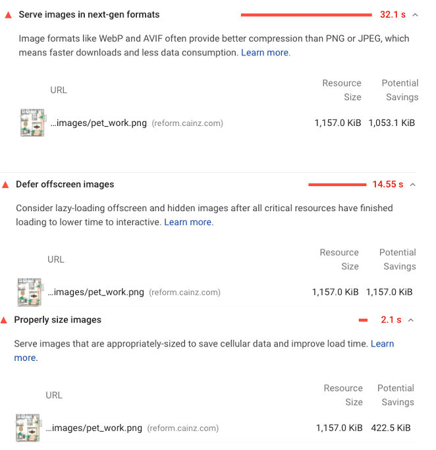Open pet_work.png URL in Defer offscreen images section
The width and height of the screenshot is (436, 450).
point(96,292)
